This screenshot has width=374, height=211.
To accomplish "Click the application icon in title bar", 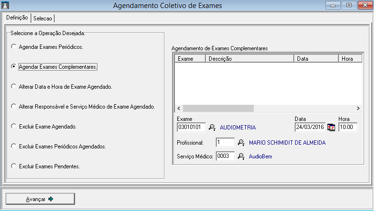I will 5,5.
